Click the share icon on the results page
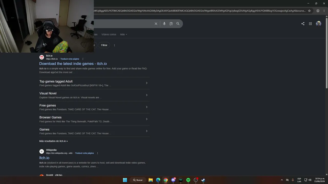Viewport: 328px width, 184px height. coord(303,24)
